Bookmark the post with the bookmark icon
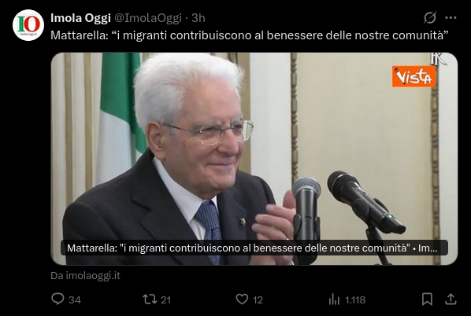Screen dimensions: 471x316 click(427, 299)
